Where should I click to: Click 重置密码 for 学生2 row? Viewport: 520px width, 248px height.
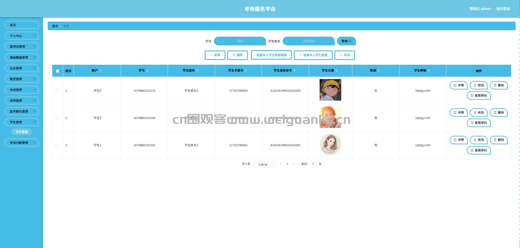(479, 123)
